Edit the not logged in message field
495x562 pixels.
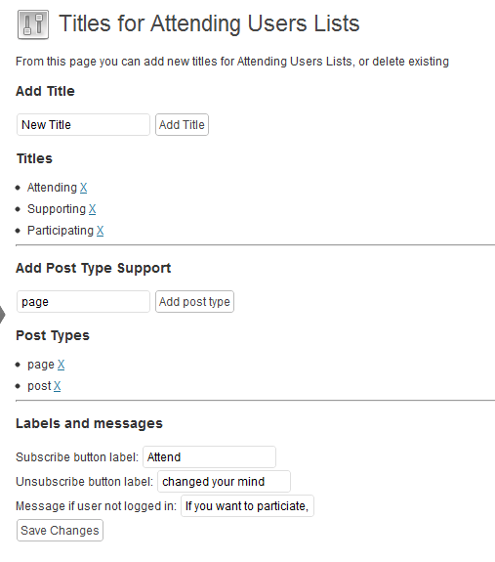247,505
